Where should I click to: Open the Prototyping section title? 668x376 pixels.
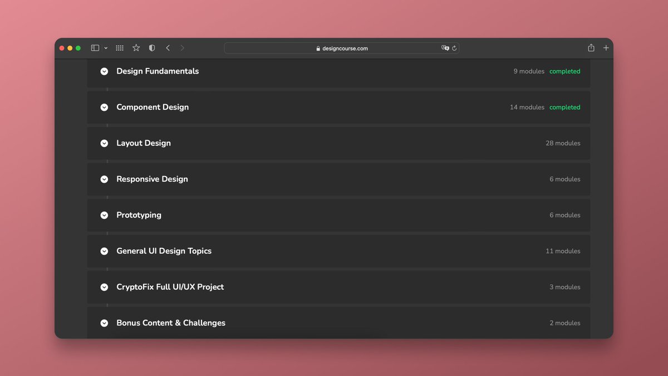(139, 215)
